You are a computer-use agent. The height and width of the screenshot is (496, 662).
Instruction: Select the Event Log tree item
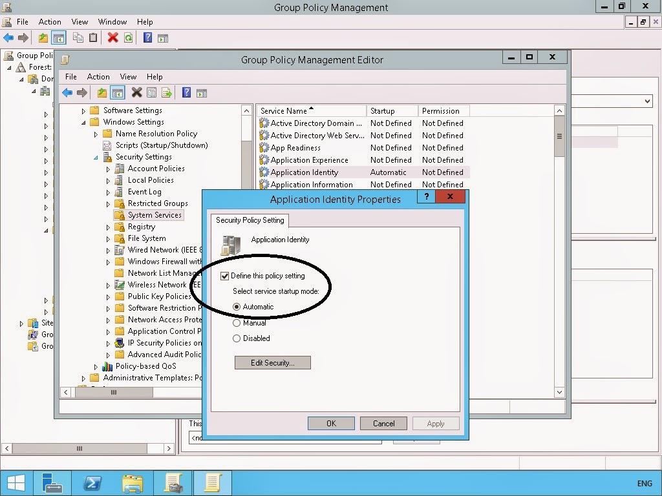click(x=144, y=192)
